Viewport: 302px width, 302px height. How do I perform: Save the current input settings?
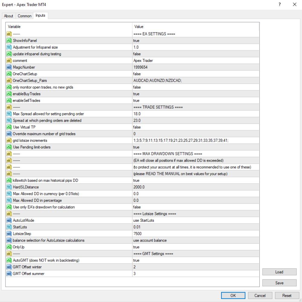tap(279, 283)
